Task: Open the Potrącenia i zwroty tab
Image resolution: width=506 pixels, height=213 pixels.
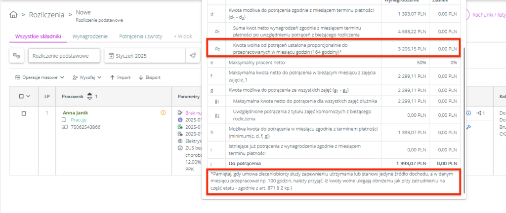Action: 142,36
